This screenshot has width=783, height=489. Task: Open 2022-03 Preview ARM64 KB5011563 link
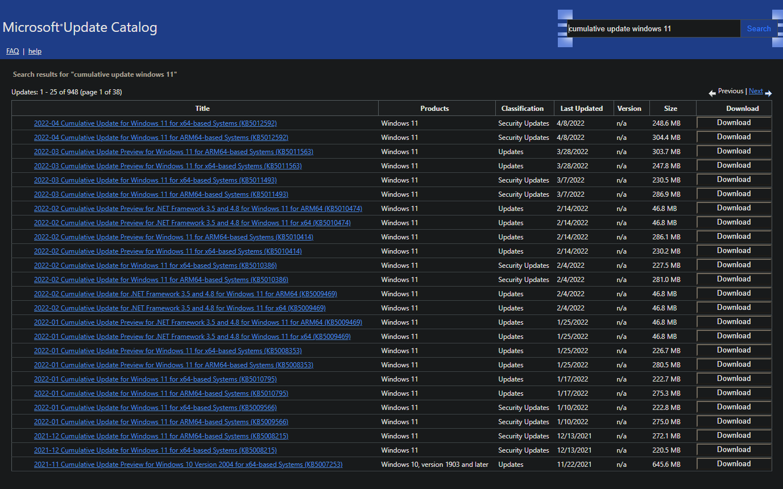(x=173, y=152)
